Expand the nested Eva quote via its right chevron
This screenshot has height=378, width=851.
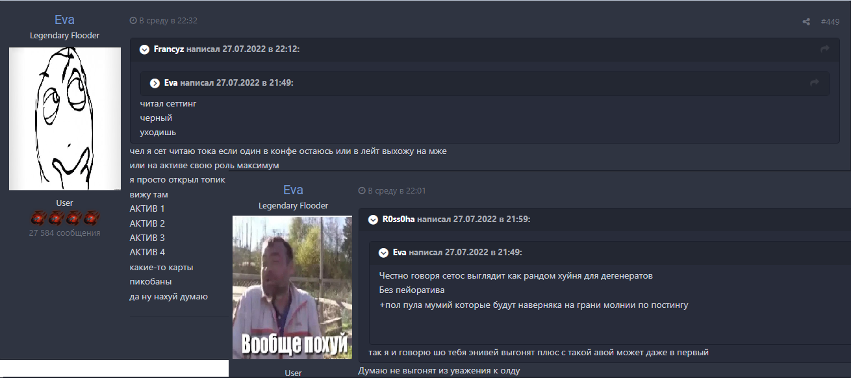pos(155,83)
